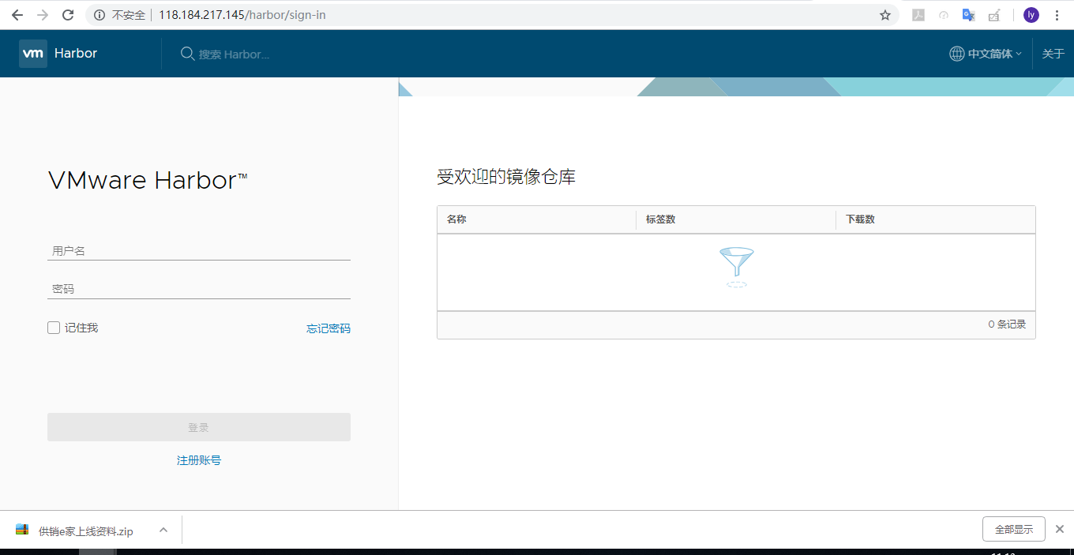Click the zip file icon in downloads bar
The height and width of the screenshot is (555, 1074).
pyautogui.click(x=22, y=530)
